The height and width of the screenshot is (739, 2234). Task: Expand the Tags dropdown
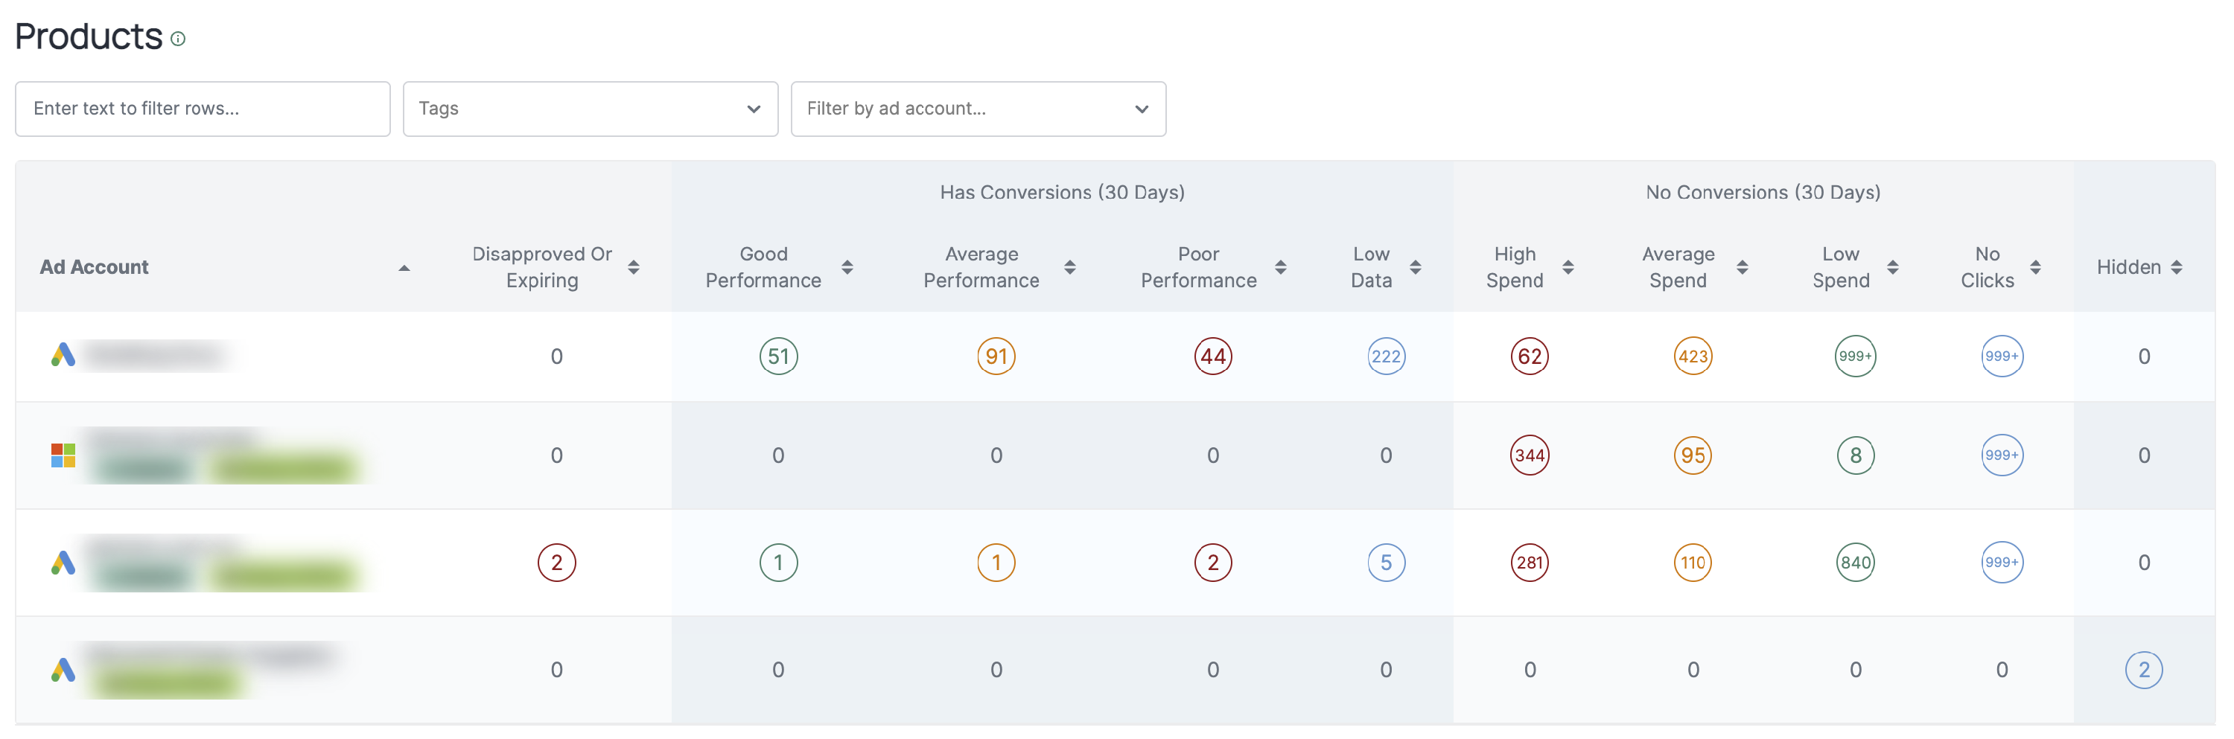[590, 109]
